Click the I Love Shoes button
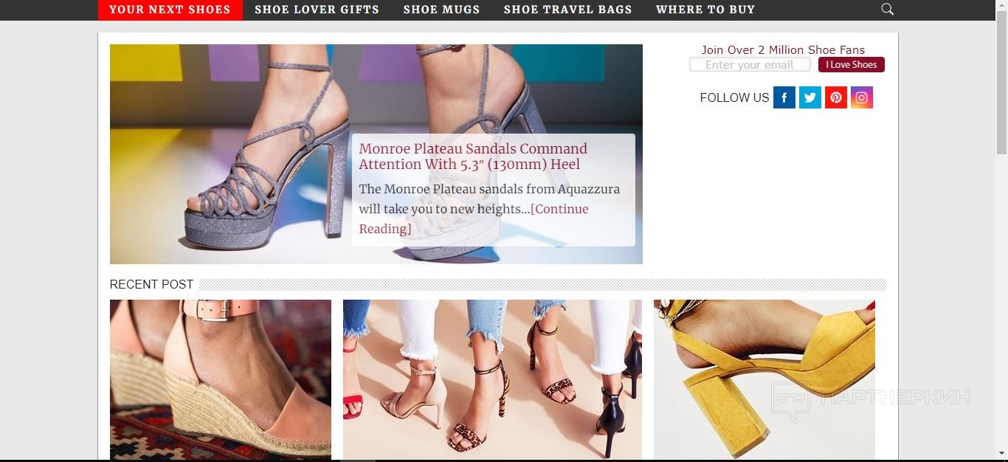The height and width of the screenshot is (462, 1008). 851,65
